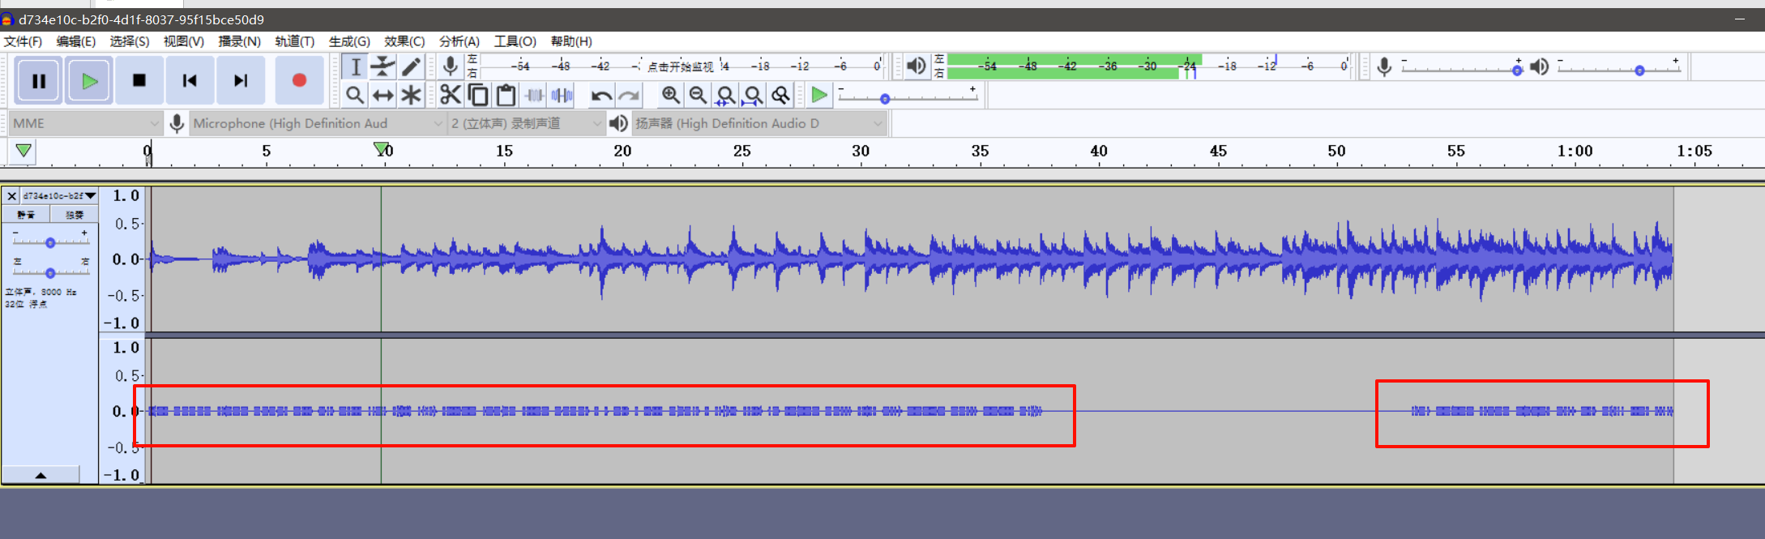Toggle the track's 独奏 (Solo) button
The height and width of the screenshot is (539, 1765).
[x=74, y=215]
